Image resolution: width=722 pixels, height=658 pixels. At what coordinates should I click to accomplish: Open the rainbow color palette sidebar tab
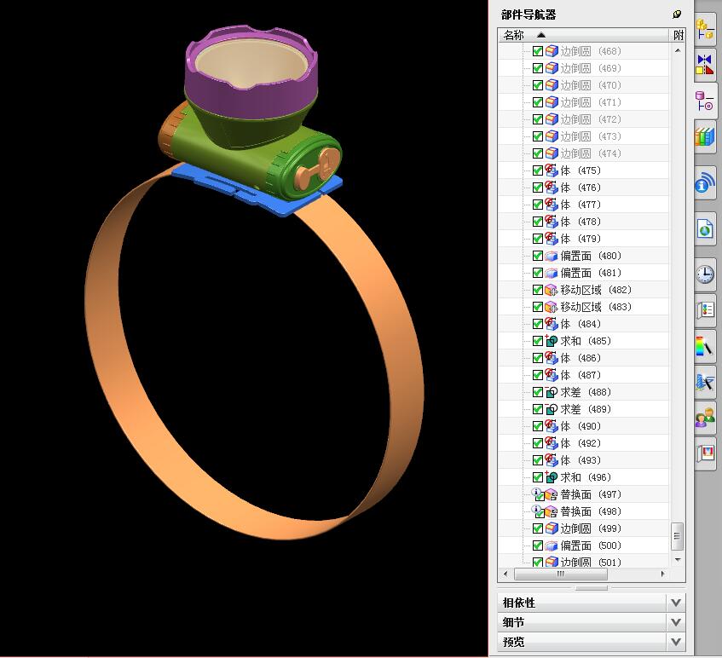point(704,346)
